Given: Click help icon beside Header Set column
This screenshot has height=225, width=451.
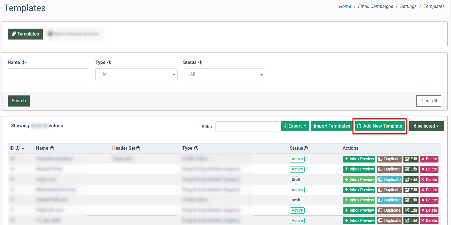Looking at the screenshot, I should pyautogui.click(x=138, y=148).
